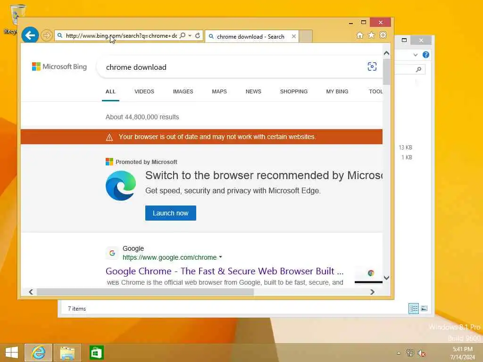Open SHOPPING results tab
Image resolution: width=483 pixels, height=362 pixels.
point(293,91)
